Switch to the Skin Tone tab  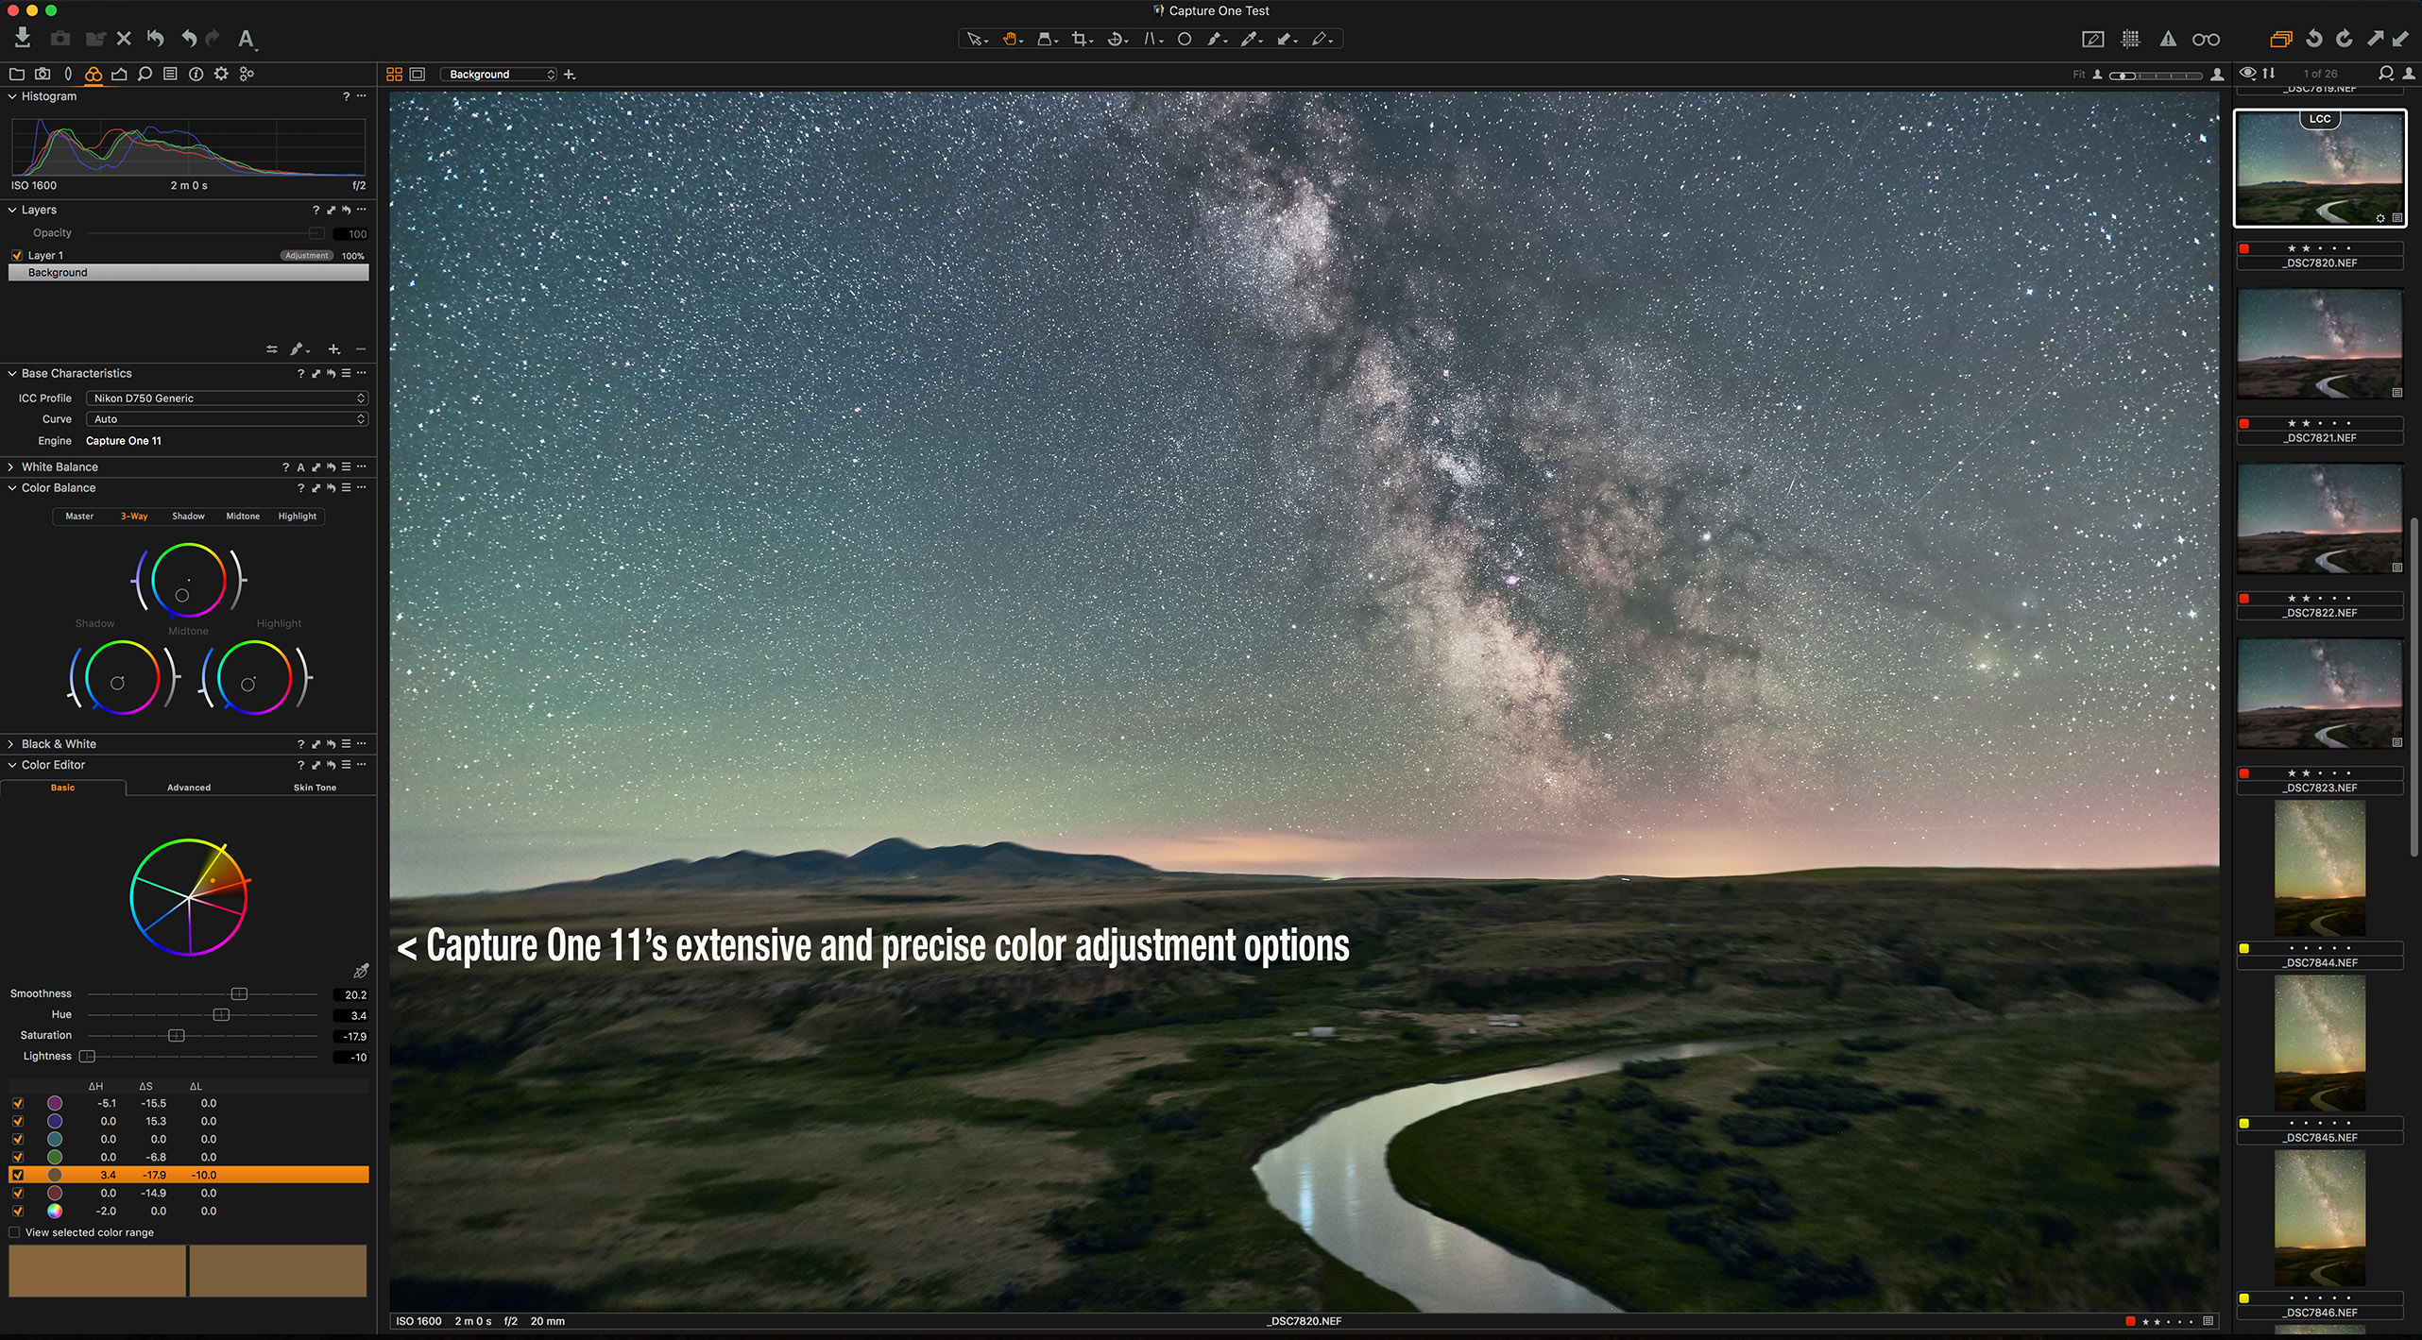314,788
